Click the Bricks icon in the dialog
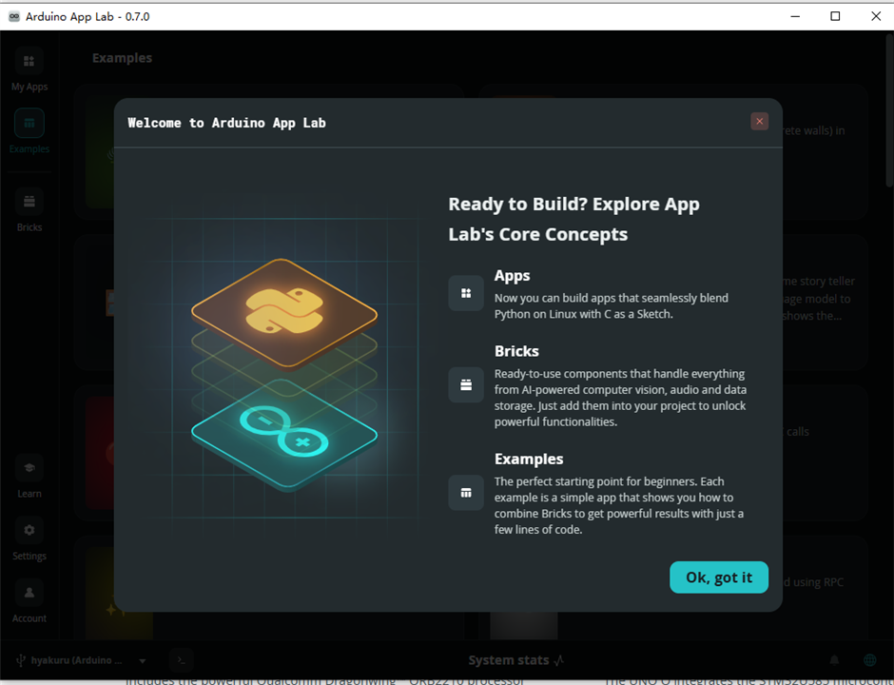The width and height of the screenshot is (894, 685). (466, 385)
